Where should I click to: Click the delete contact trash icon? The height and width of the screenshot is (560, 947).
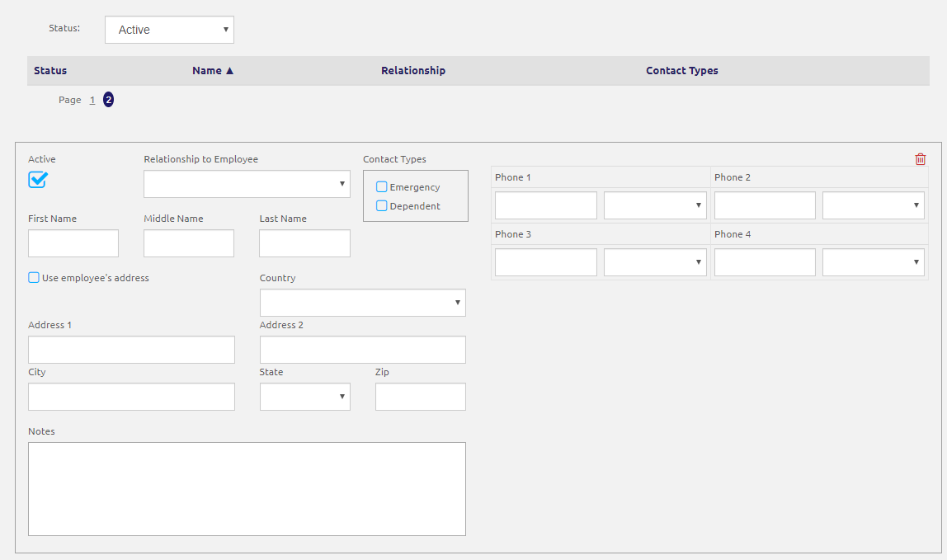tap(920, 158)
